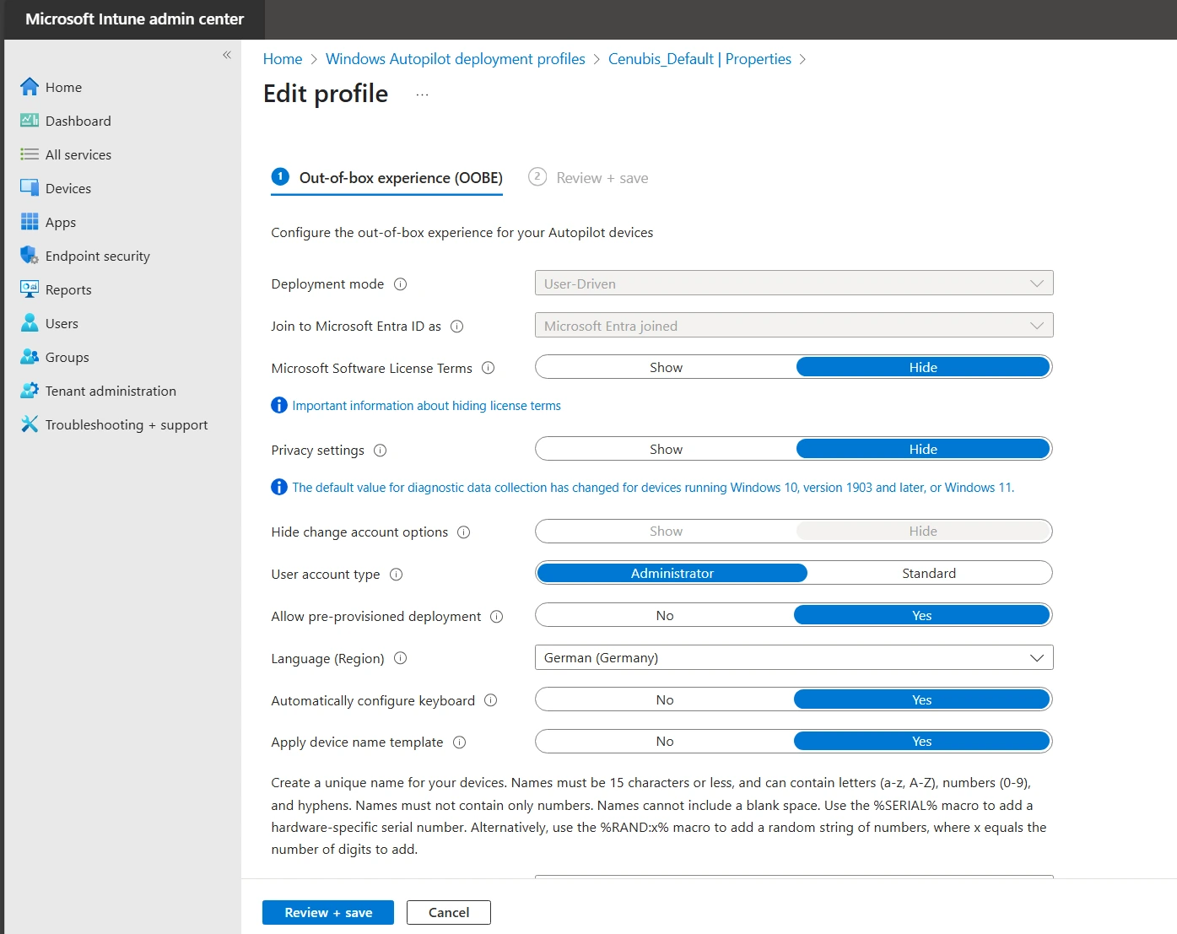1177x934 pixels.
Task: Click the blue info icon beside license terms notice
Action: coord(279,406)
